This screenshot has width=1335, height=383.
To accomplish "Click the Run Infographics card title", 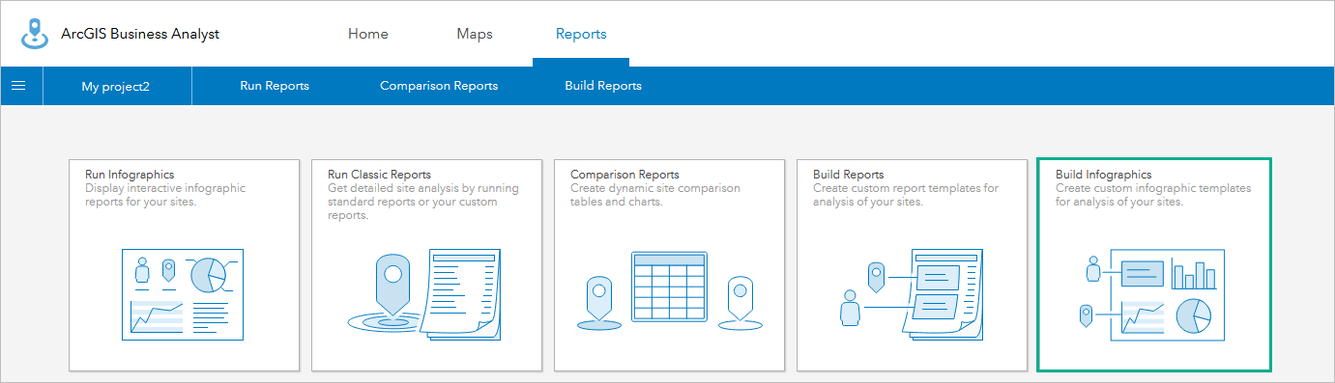I will pyautogui.click(x=130, y=175).
